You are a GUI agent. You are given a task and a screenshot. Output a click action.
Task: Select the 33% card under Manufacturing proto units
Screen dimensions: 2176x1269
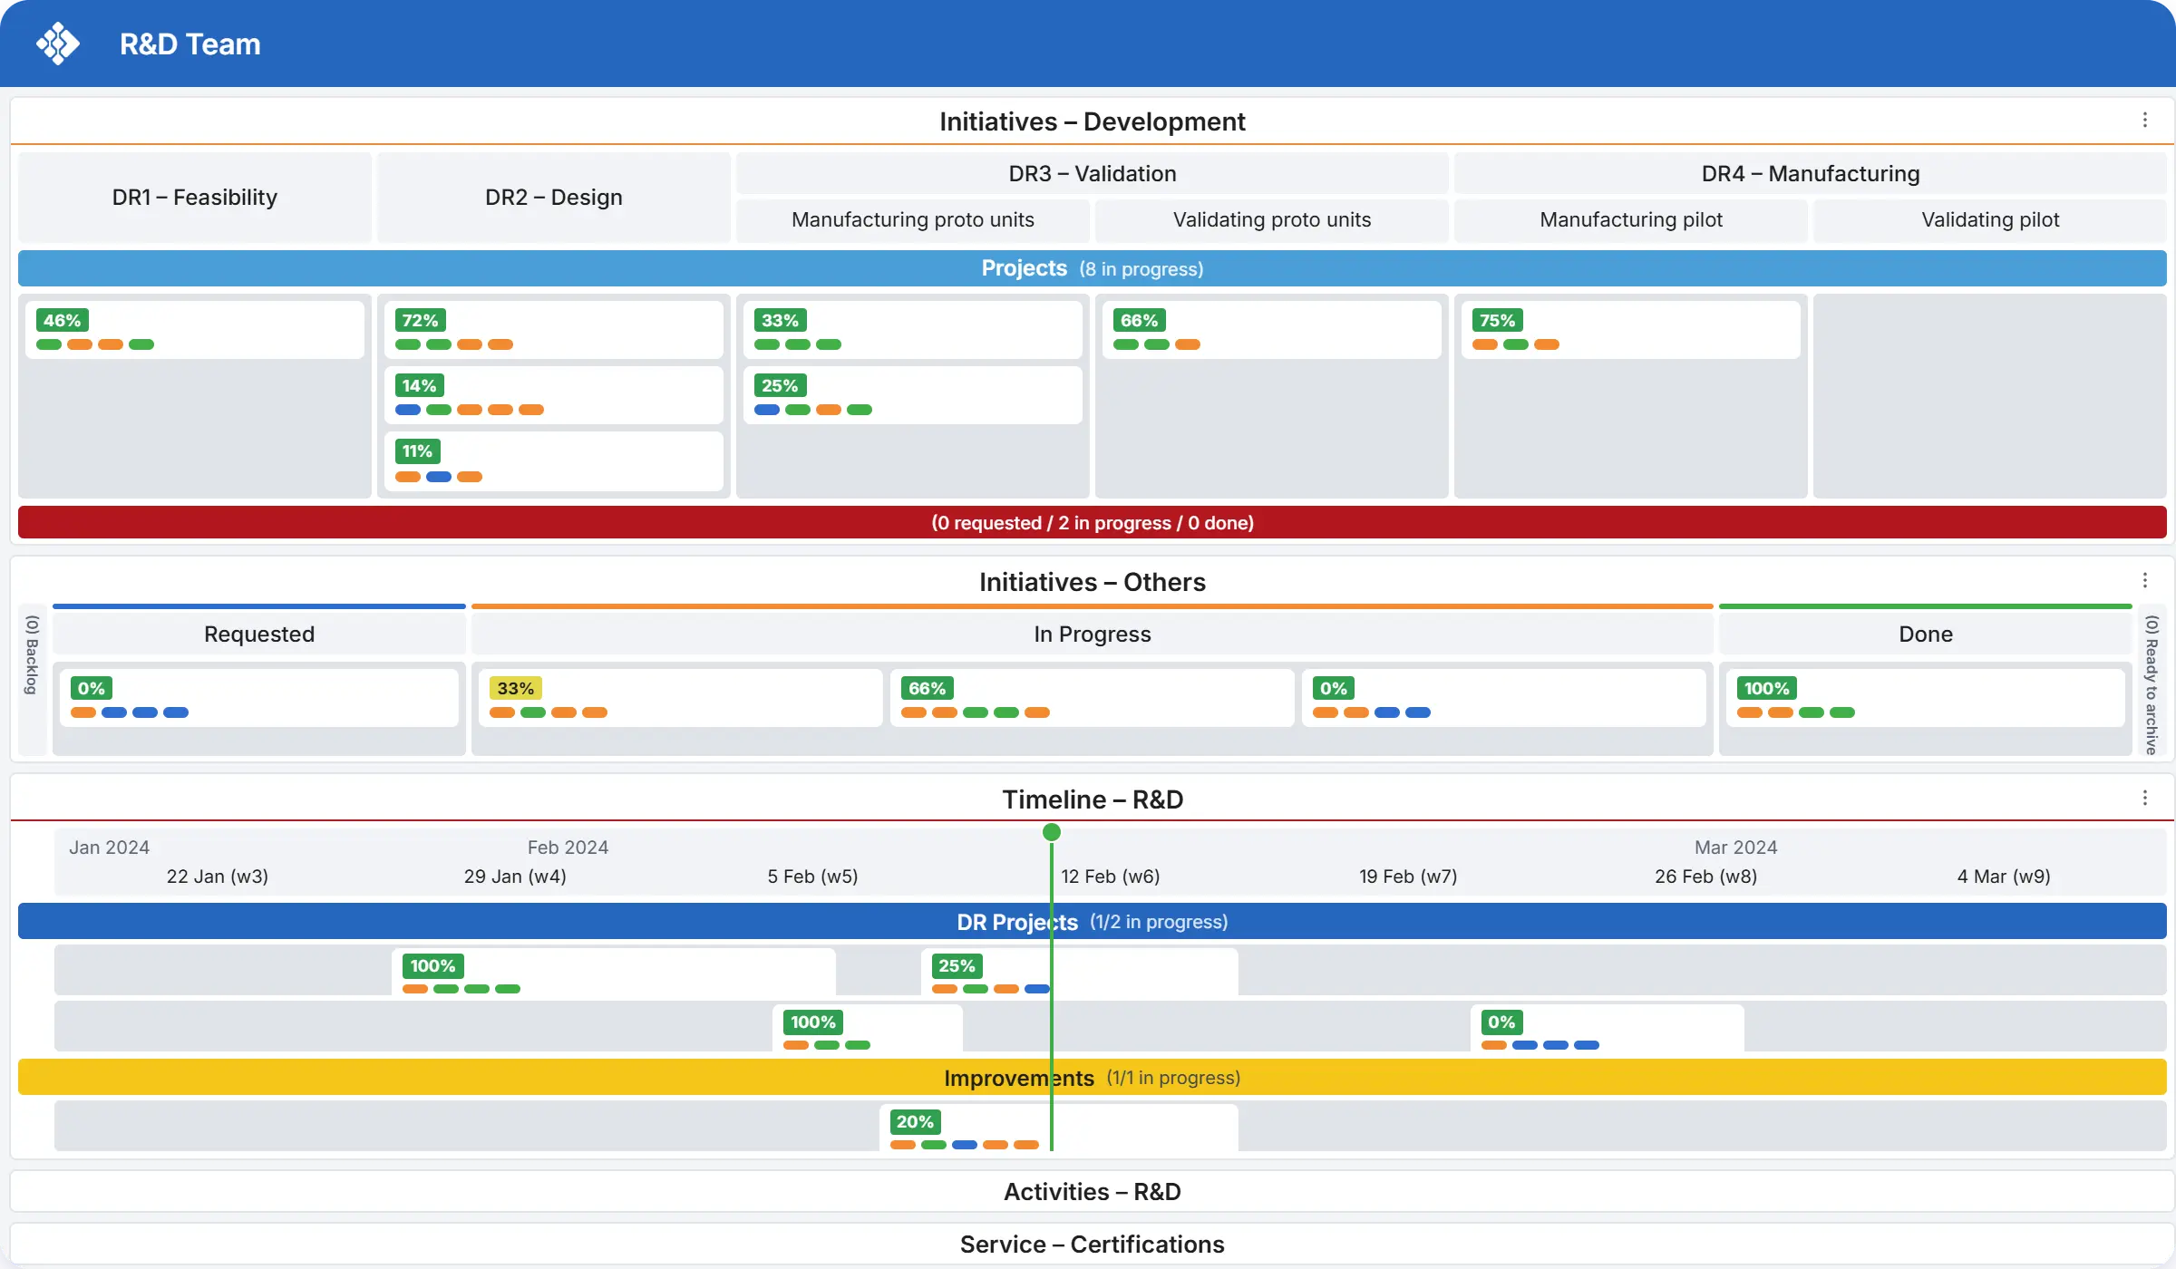point(913,330)
